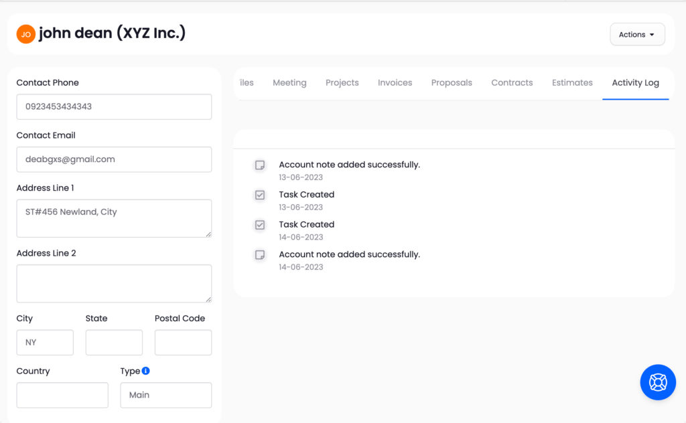Image resolution: width=686 pixels, height=423 pixels.
Task: Select the Proposals tab
Action: [x=452, y=83]
